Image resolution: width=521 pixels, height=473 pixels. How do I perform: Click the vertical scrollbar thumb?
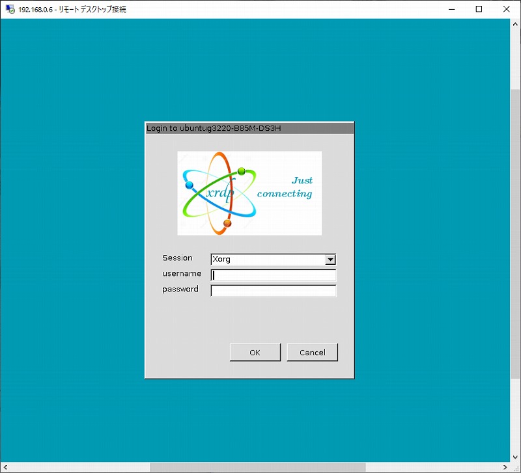(x=515, y=234)
